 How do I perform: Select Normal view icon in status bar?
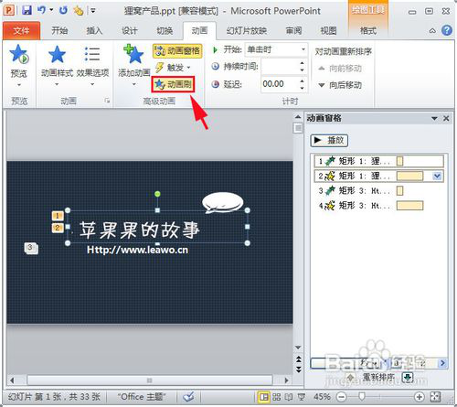coord(264,397)
